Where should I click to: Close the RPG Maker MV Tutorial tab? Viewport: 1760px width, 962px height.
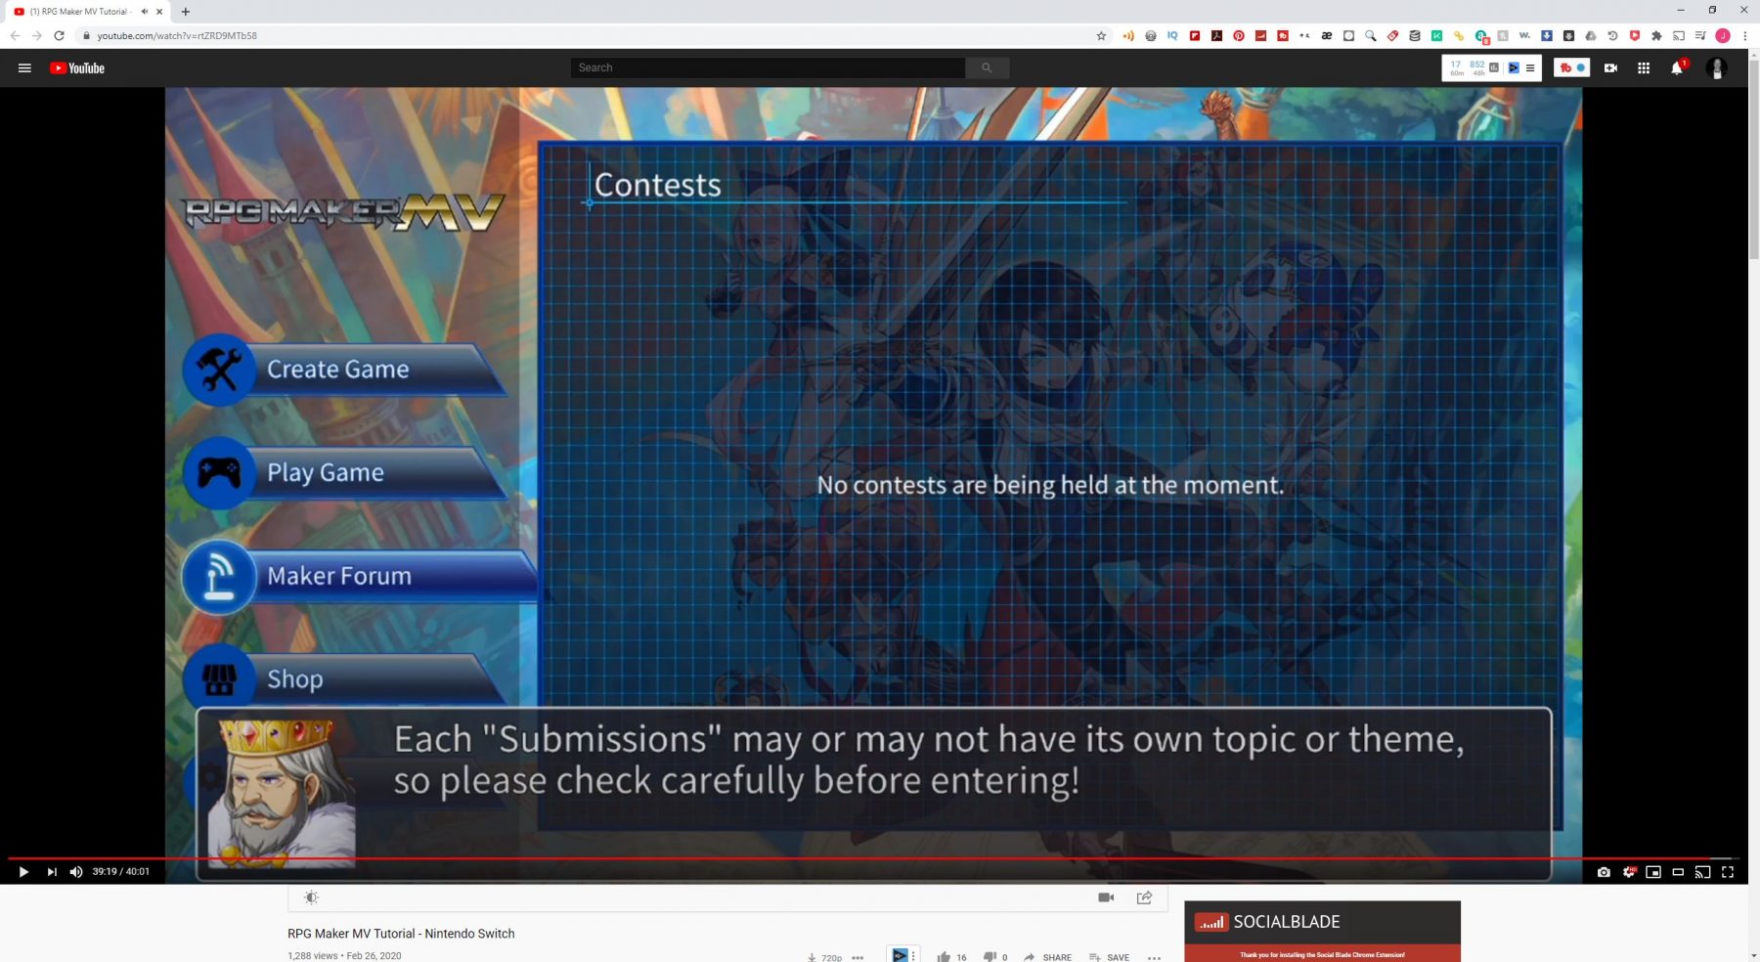[159, 12]
